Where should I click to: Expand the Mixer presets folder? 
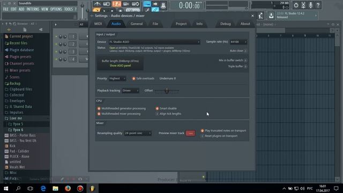pos(20,70)
